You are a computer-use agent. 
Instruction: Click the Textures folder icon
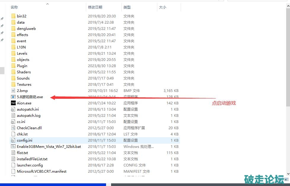pyautogui.click(x=13, y=84)
